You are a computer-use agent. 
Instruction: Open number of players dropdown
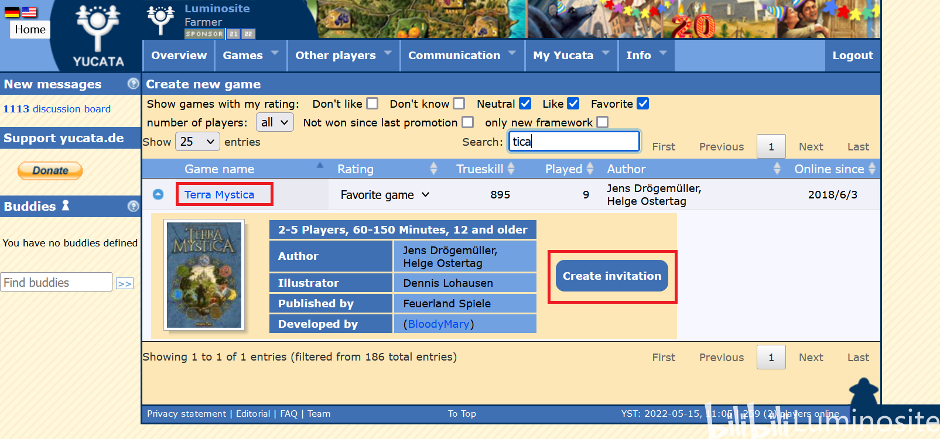click(x=275, y=122)
